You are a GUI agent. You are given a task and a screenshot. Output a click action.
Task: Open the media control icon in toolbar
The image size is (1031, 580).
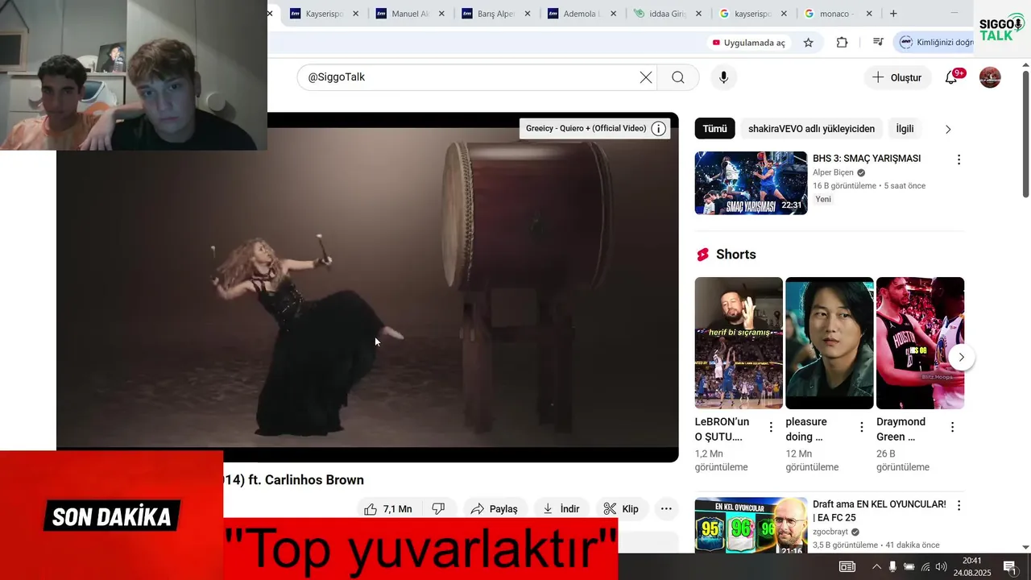[878, 43]
